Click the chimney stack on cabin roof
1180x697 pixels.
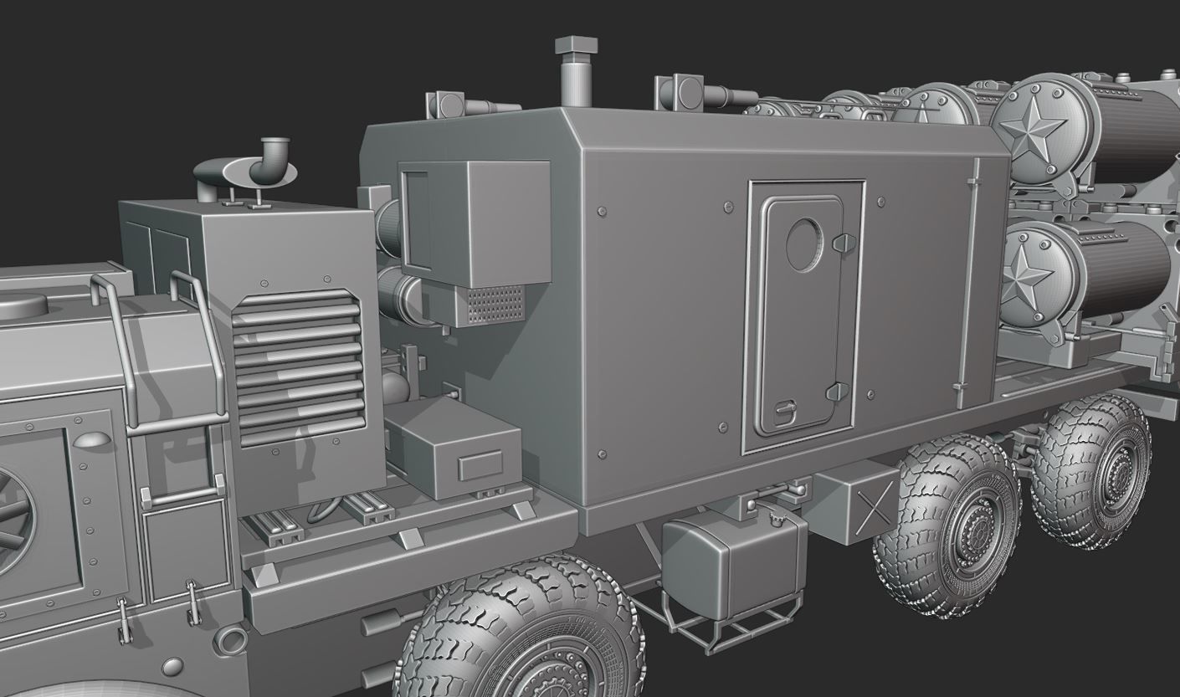click(575, 70)
